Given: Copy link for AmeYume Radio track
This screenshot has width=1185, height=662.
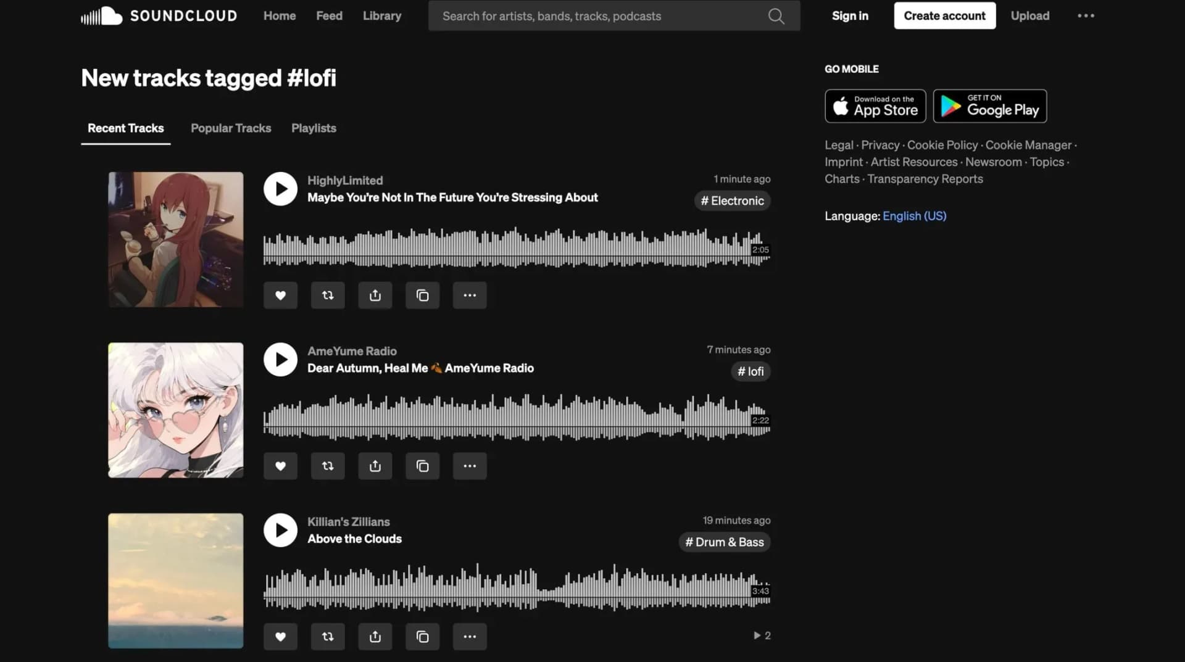Looking at the screenshot, I should [x=423, y=466].
